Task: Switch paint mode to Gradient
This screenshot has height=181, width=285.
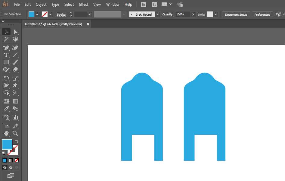Action: click(x=11, y=160)
